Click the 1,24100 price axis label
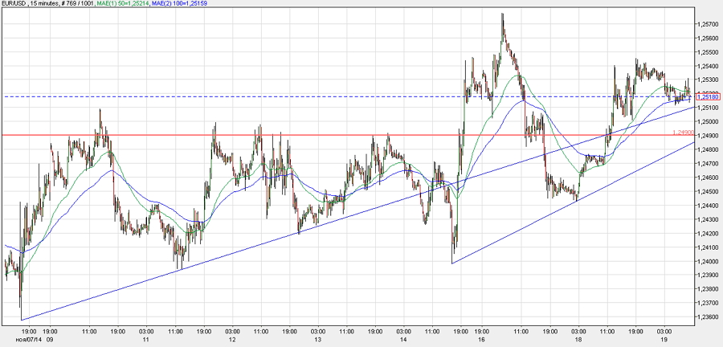 pyautogui.click(x=709, y=247)
